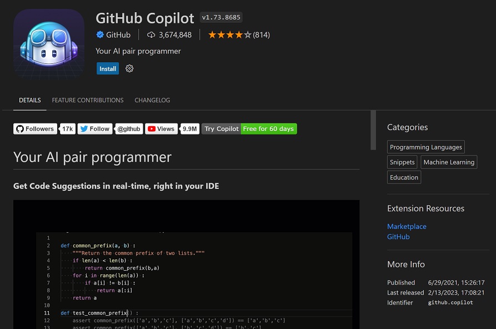This screenshot has width=496, height=329.
Task: Open the extension settings gear
Action: point(129,69)
